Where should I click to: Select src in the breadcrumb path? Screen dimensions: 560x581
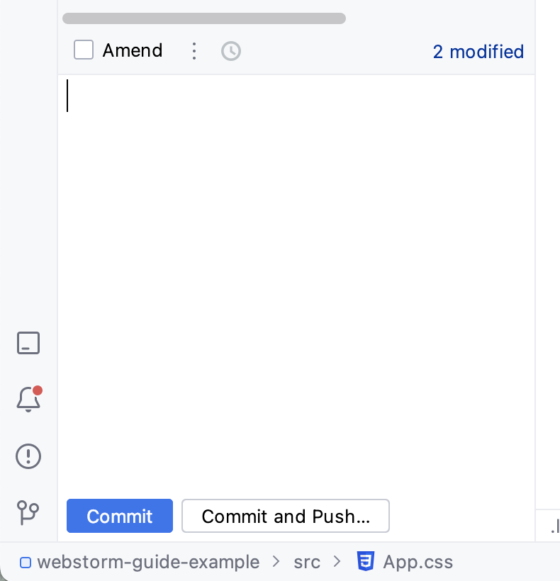pos(306,562)
